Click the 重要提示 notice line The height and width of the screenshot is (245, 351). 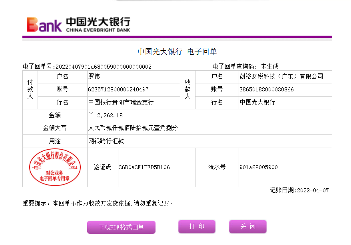[x=98, y=203]
